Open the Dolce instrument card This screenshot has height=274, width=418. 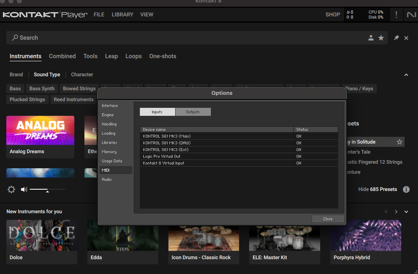pos(42,242)
